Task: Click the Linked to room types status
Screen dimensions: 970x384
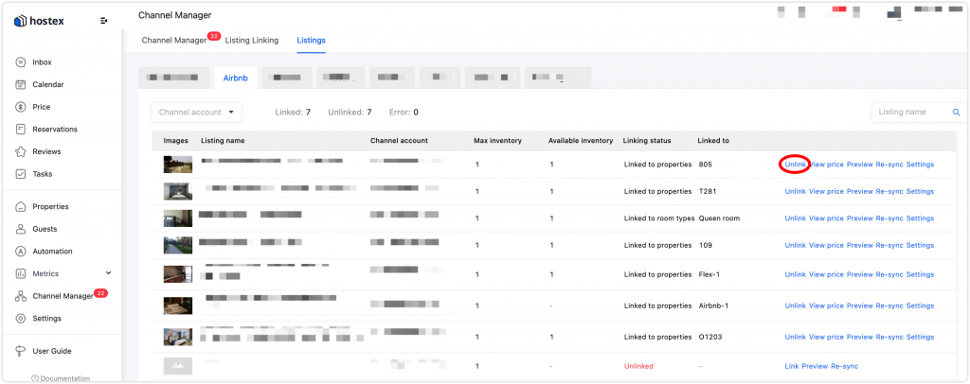Action: click(659, 218)
